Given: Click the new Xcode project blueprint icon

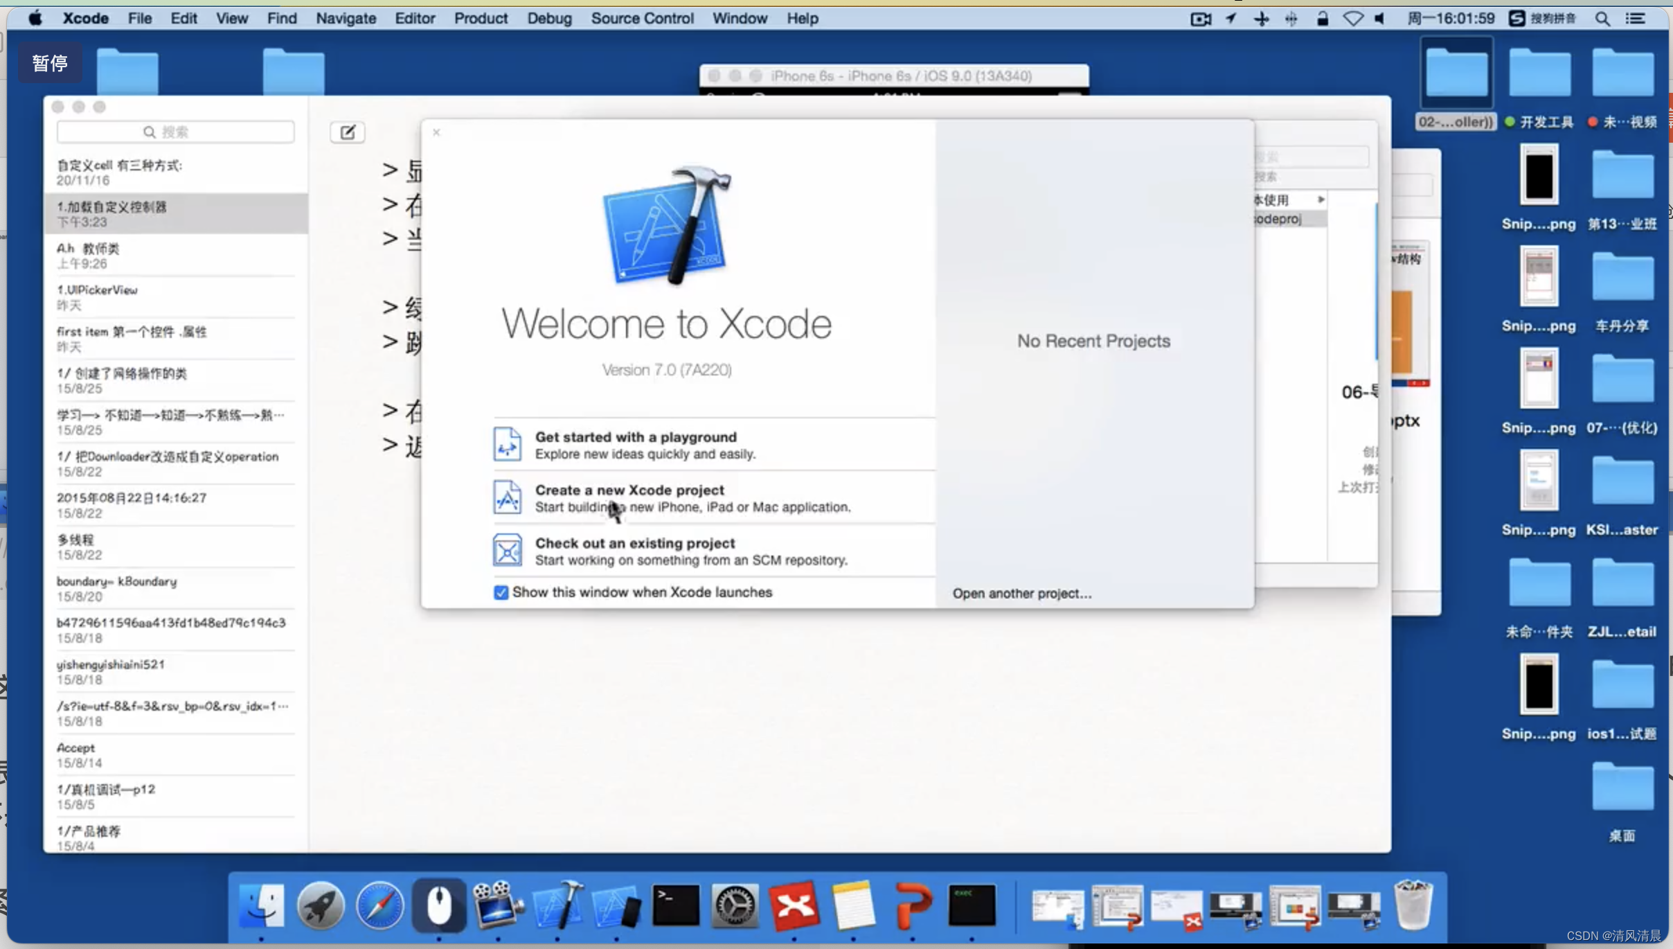Looking at the screenshot, I should (507, 497).
